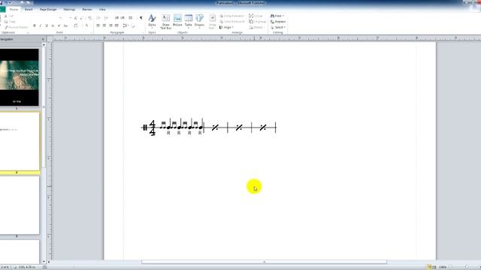Screen dimensions: 481x270
Task: Switch to the Home tab
Action: [x=14, y=10]
